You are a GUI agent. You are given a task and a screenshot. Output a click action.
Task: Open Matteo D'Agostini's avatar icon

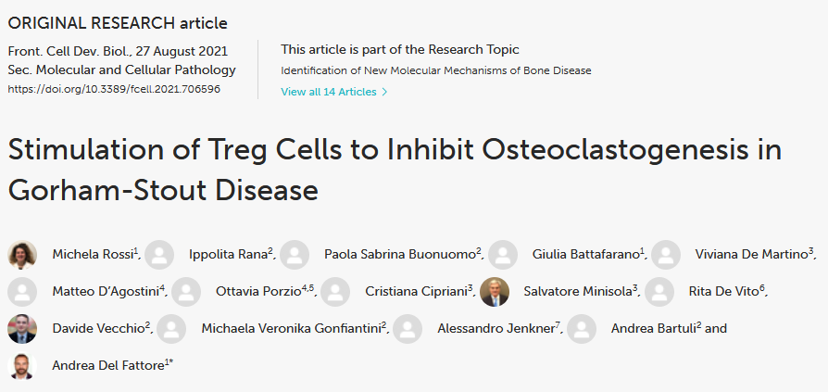click(x=22, y=292)
